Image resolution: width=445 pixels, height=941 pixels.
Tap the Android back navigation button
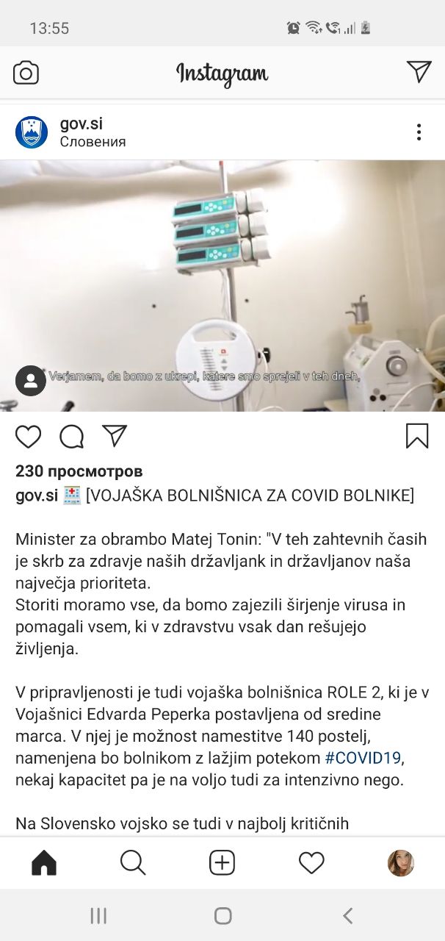point(347,915)
